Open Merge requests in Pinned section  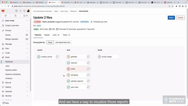point(12,39)
